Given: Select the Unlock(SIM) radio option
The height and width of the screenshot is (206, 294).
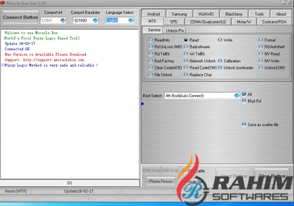Looking at the screenshot, I should (x=271, y=68).
